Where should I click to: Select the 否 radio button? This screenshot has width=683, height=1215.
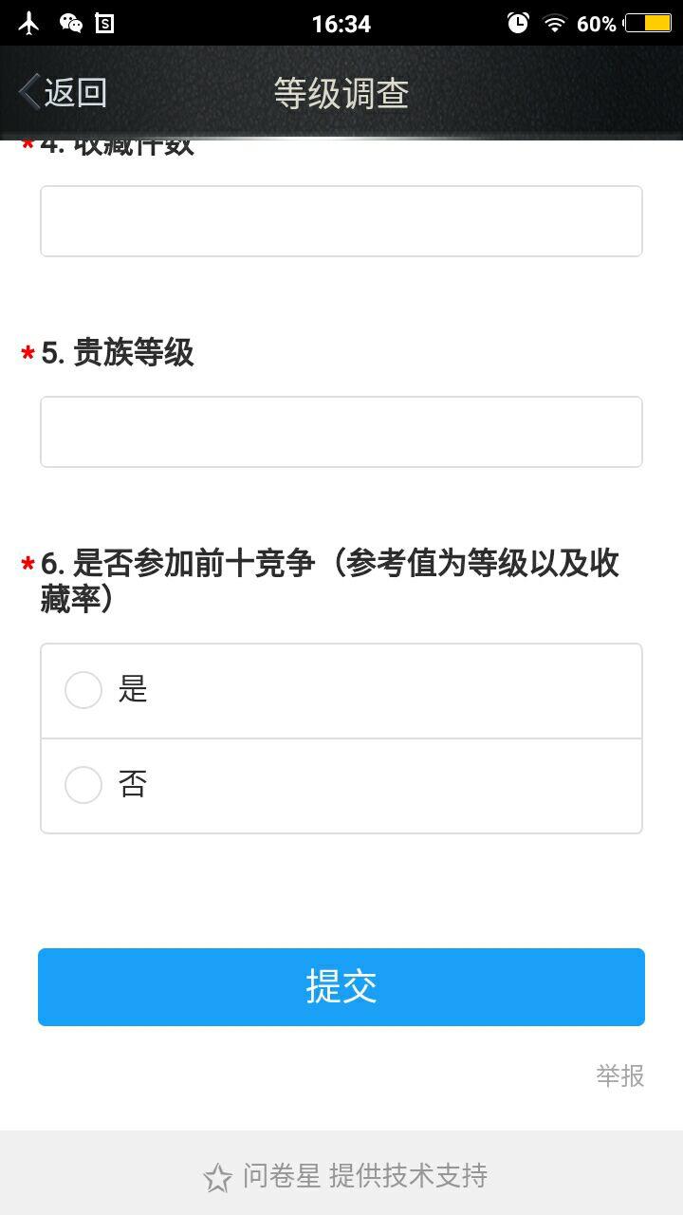tap(83, 785)
